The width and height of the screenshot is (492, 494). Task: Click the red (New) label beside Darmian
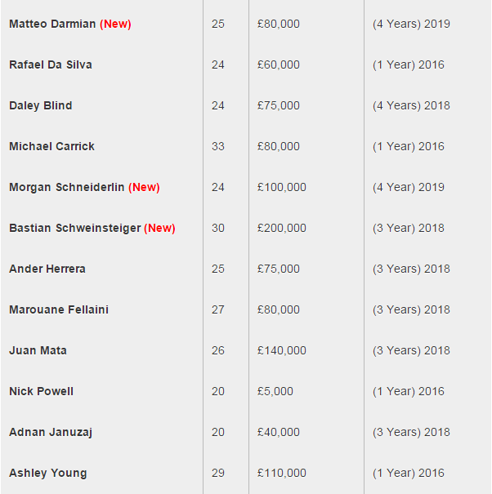[115, 24]
